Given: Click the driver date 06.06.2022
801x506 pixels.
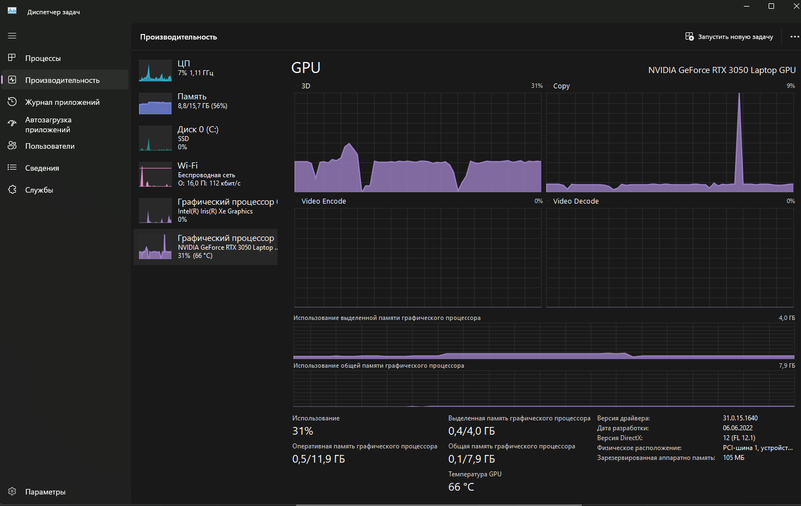Looking at the screenshot, I should pyautogui.click(x=738, y=428).
